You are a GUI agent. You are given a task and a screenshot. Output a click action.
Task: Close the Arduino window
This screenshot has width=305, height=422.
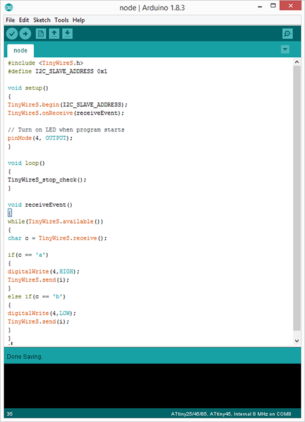tap(291, 5)
